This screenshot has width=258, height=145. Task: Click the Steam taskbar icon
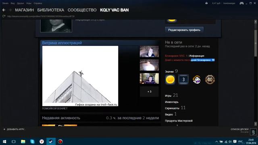click(51, 141)
